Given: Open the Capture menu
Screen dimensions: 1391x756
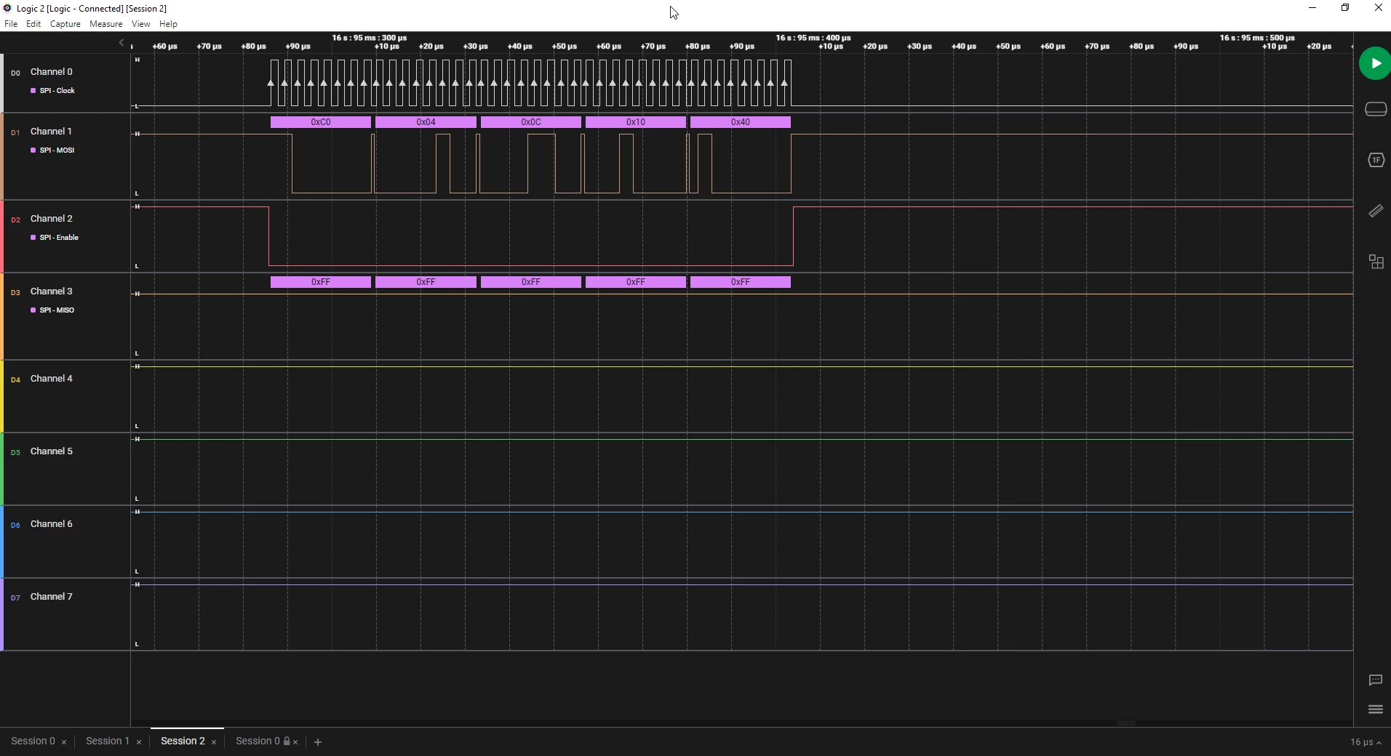Looking at the screenshot, I should 65,24.
